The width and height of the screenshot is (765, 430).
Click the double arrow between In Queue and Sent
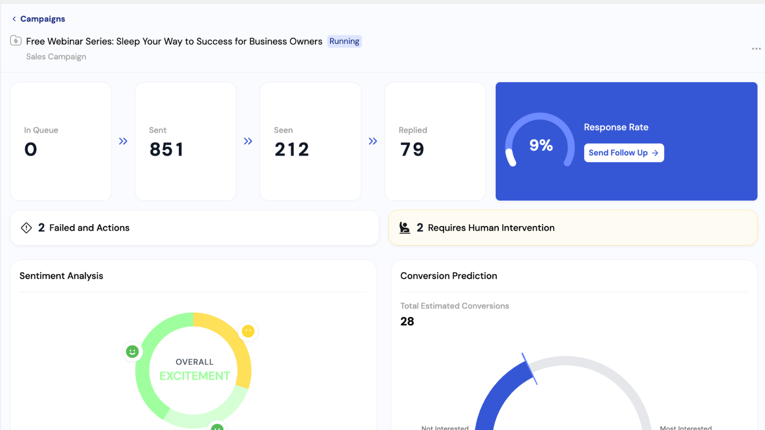(123, 141)
